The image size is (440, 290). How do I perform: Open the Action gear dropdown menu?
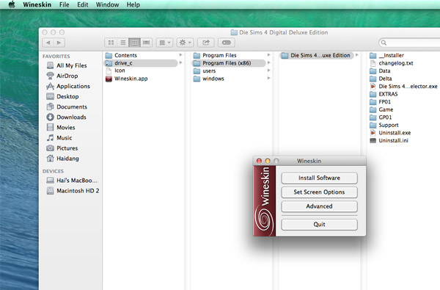(x=186, y=43)
